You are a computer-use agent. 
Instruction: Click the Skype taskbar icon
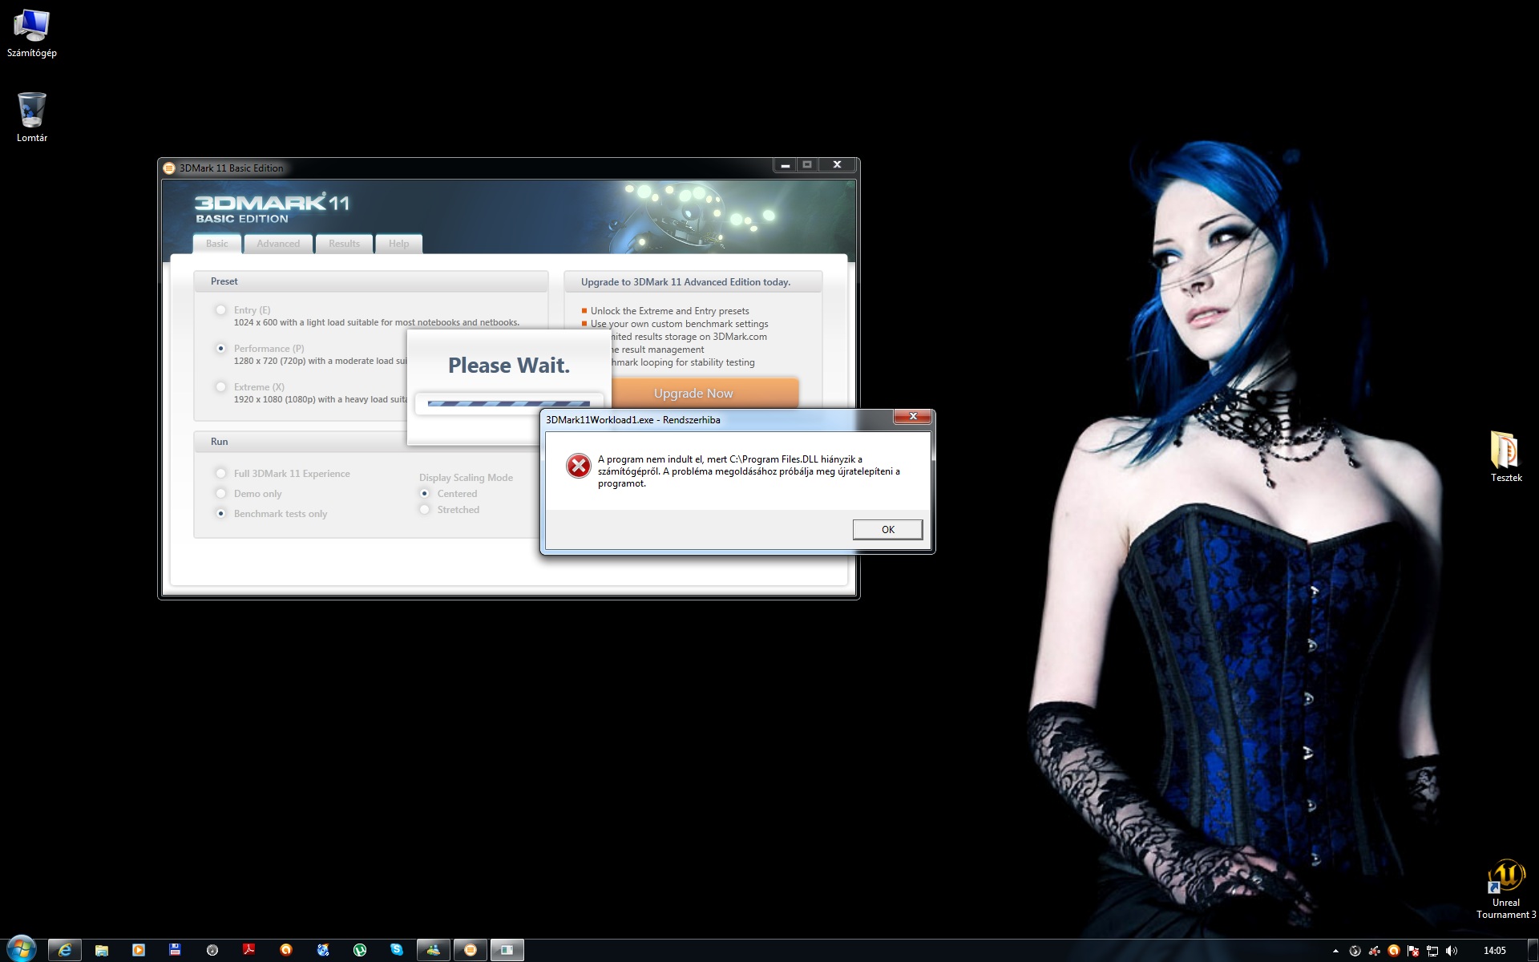coord(397,950)
